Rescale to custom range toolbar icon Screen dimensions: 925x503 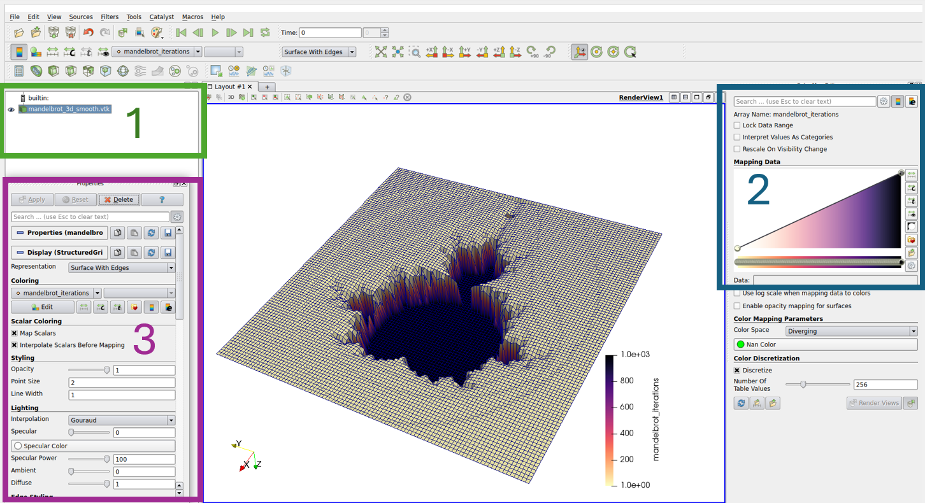(x=69, y=52)
